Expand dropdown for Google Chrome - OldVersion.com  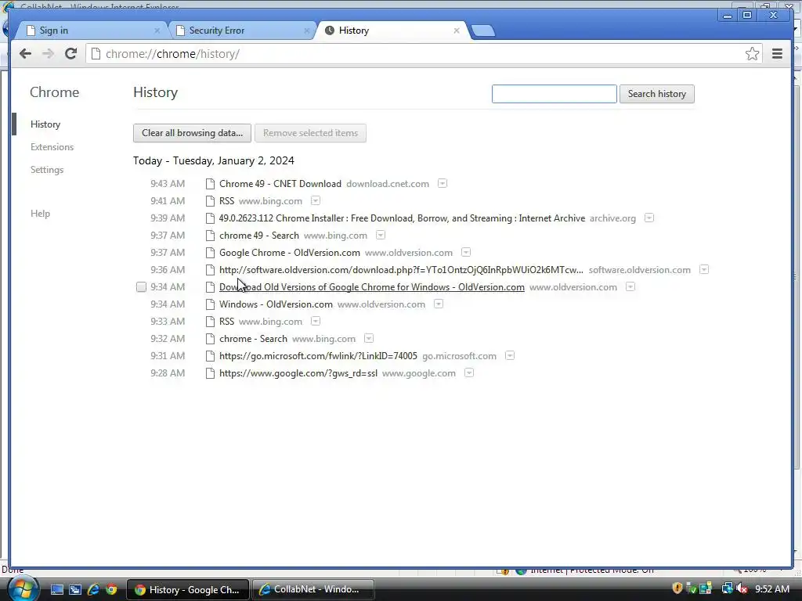tap(466, 252)
